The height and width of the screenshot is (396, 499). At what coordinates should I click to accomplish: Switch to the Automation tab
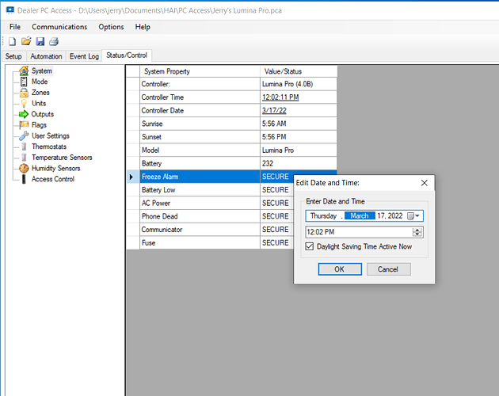pos(45,56)
